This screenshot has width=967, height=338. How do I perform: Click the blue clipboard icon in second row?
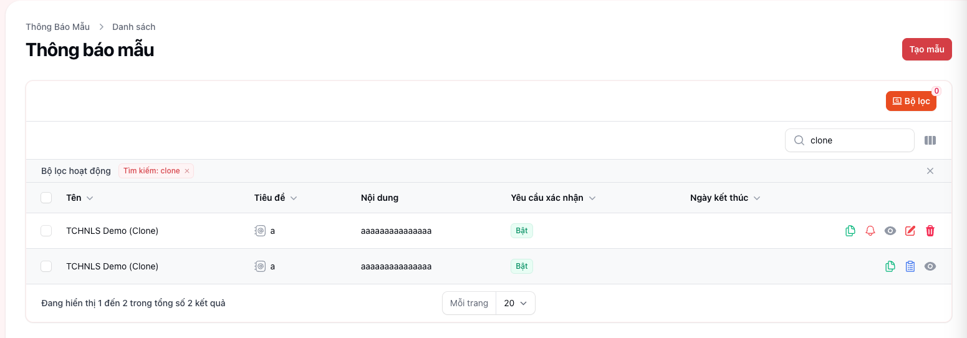pos(910,266)
